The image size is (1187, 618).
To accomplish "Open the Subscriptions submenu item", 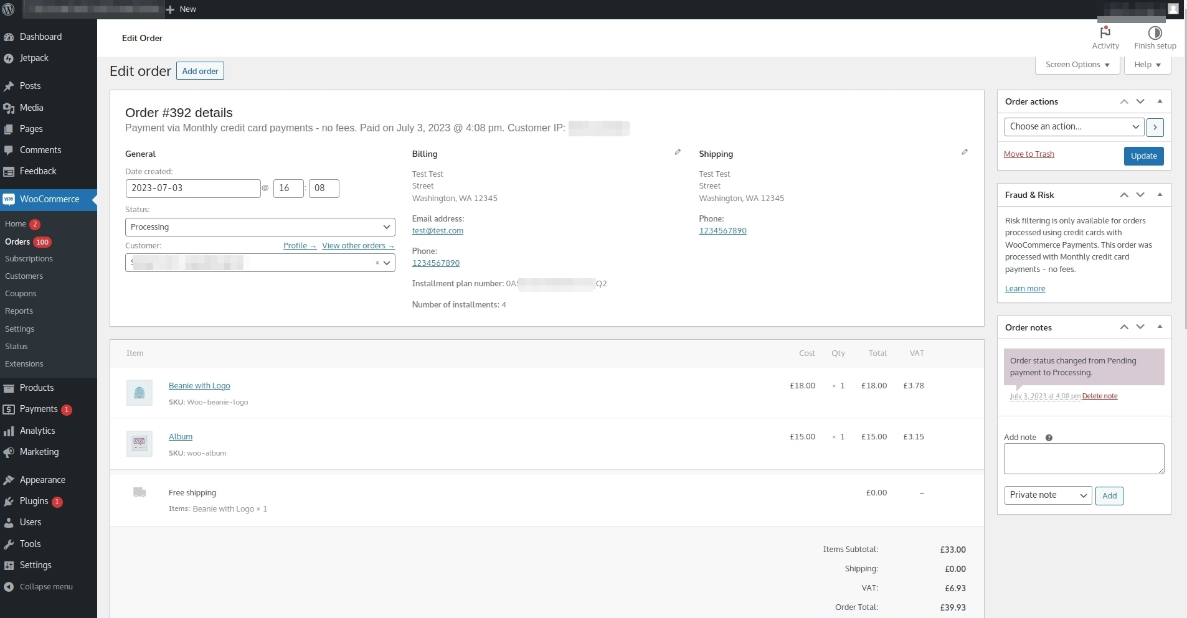I will (29, 259).
